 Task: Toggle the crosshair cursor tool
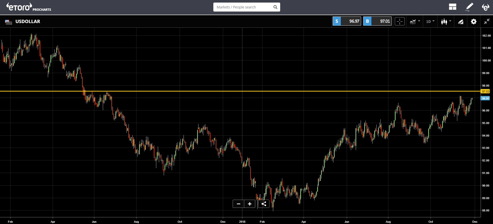[400, 22]
